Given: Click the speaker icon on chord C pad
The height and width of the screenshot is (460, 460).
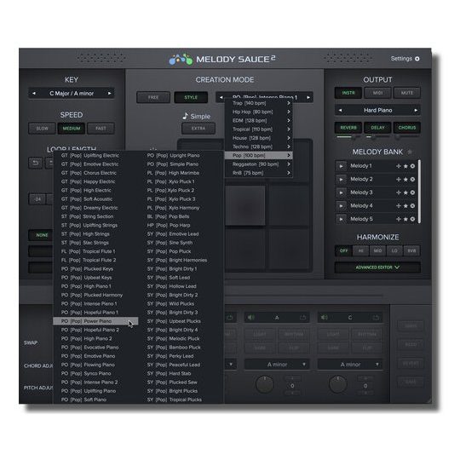Looking at the screenshot, I should pyautogui.click(x=325, y=318).
